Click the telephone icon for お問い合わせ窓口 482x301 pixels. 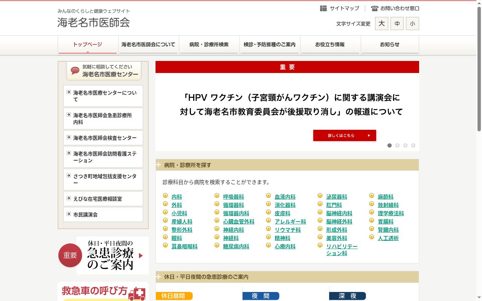pyautogui.click(x=374, y=8)
